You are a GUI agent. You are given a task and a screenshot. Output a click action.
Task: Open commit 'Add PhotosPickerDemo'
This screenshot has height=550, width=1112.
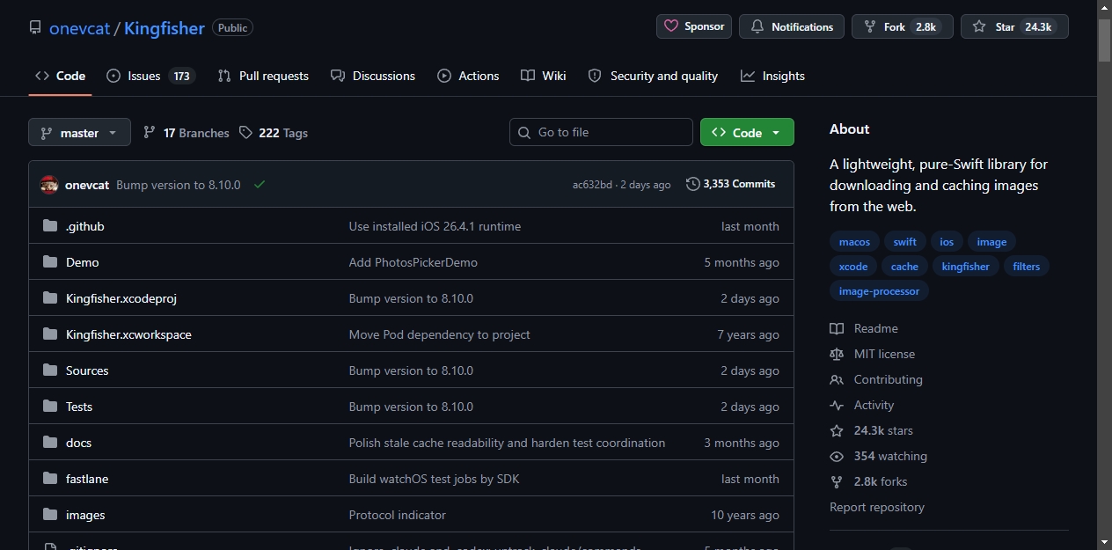pos(413,262)
